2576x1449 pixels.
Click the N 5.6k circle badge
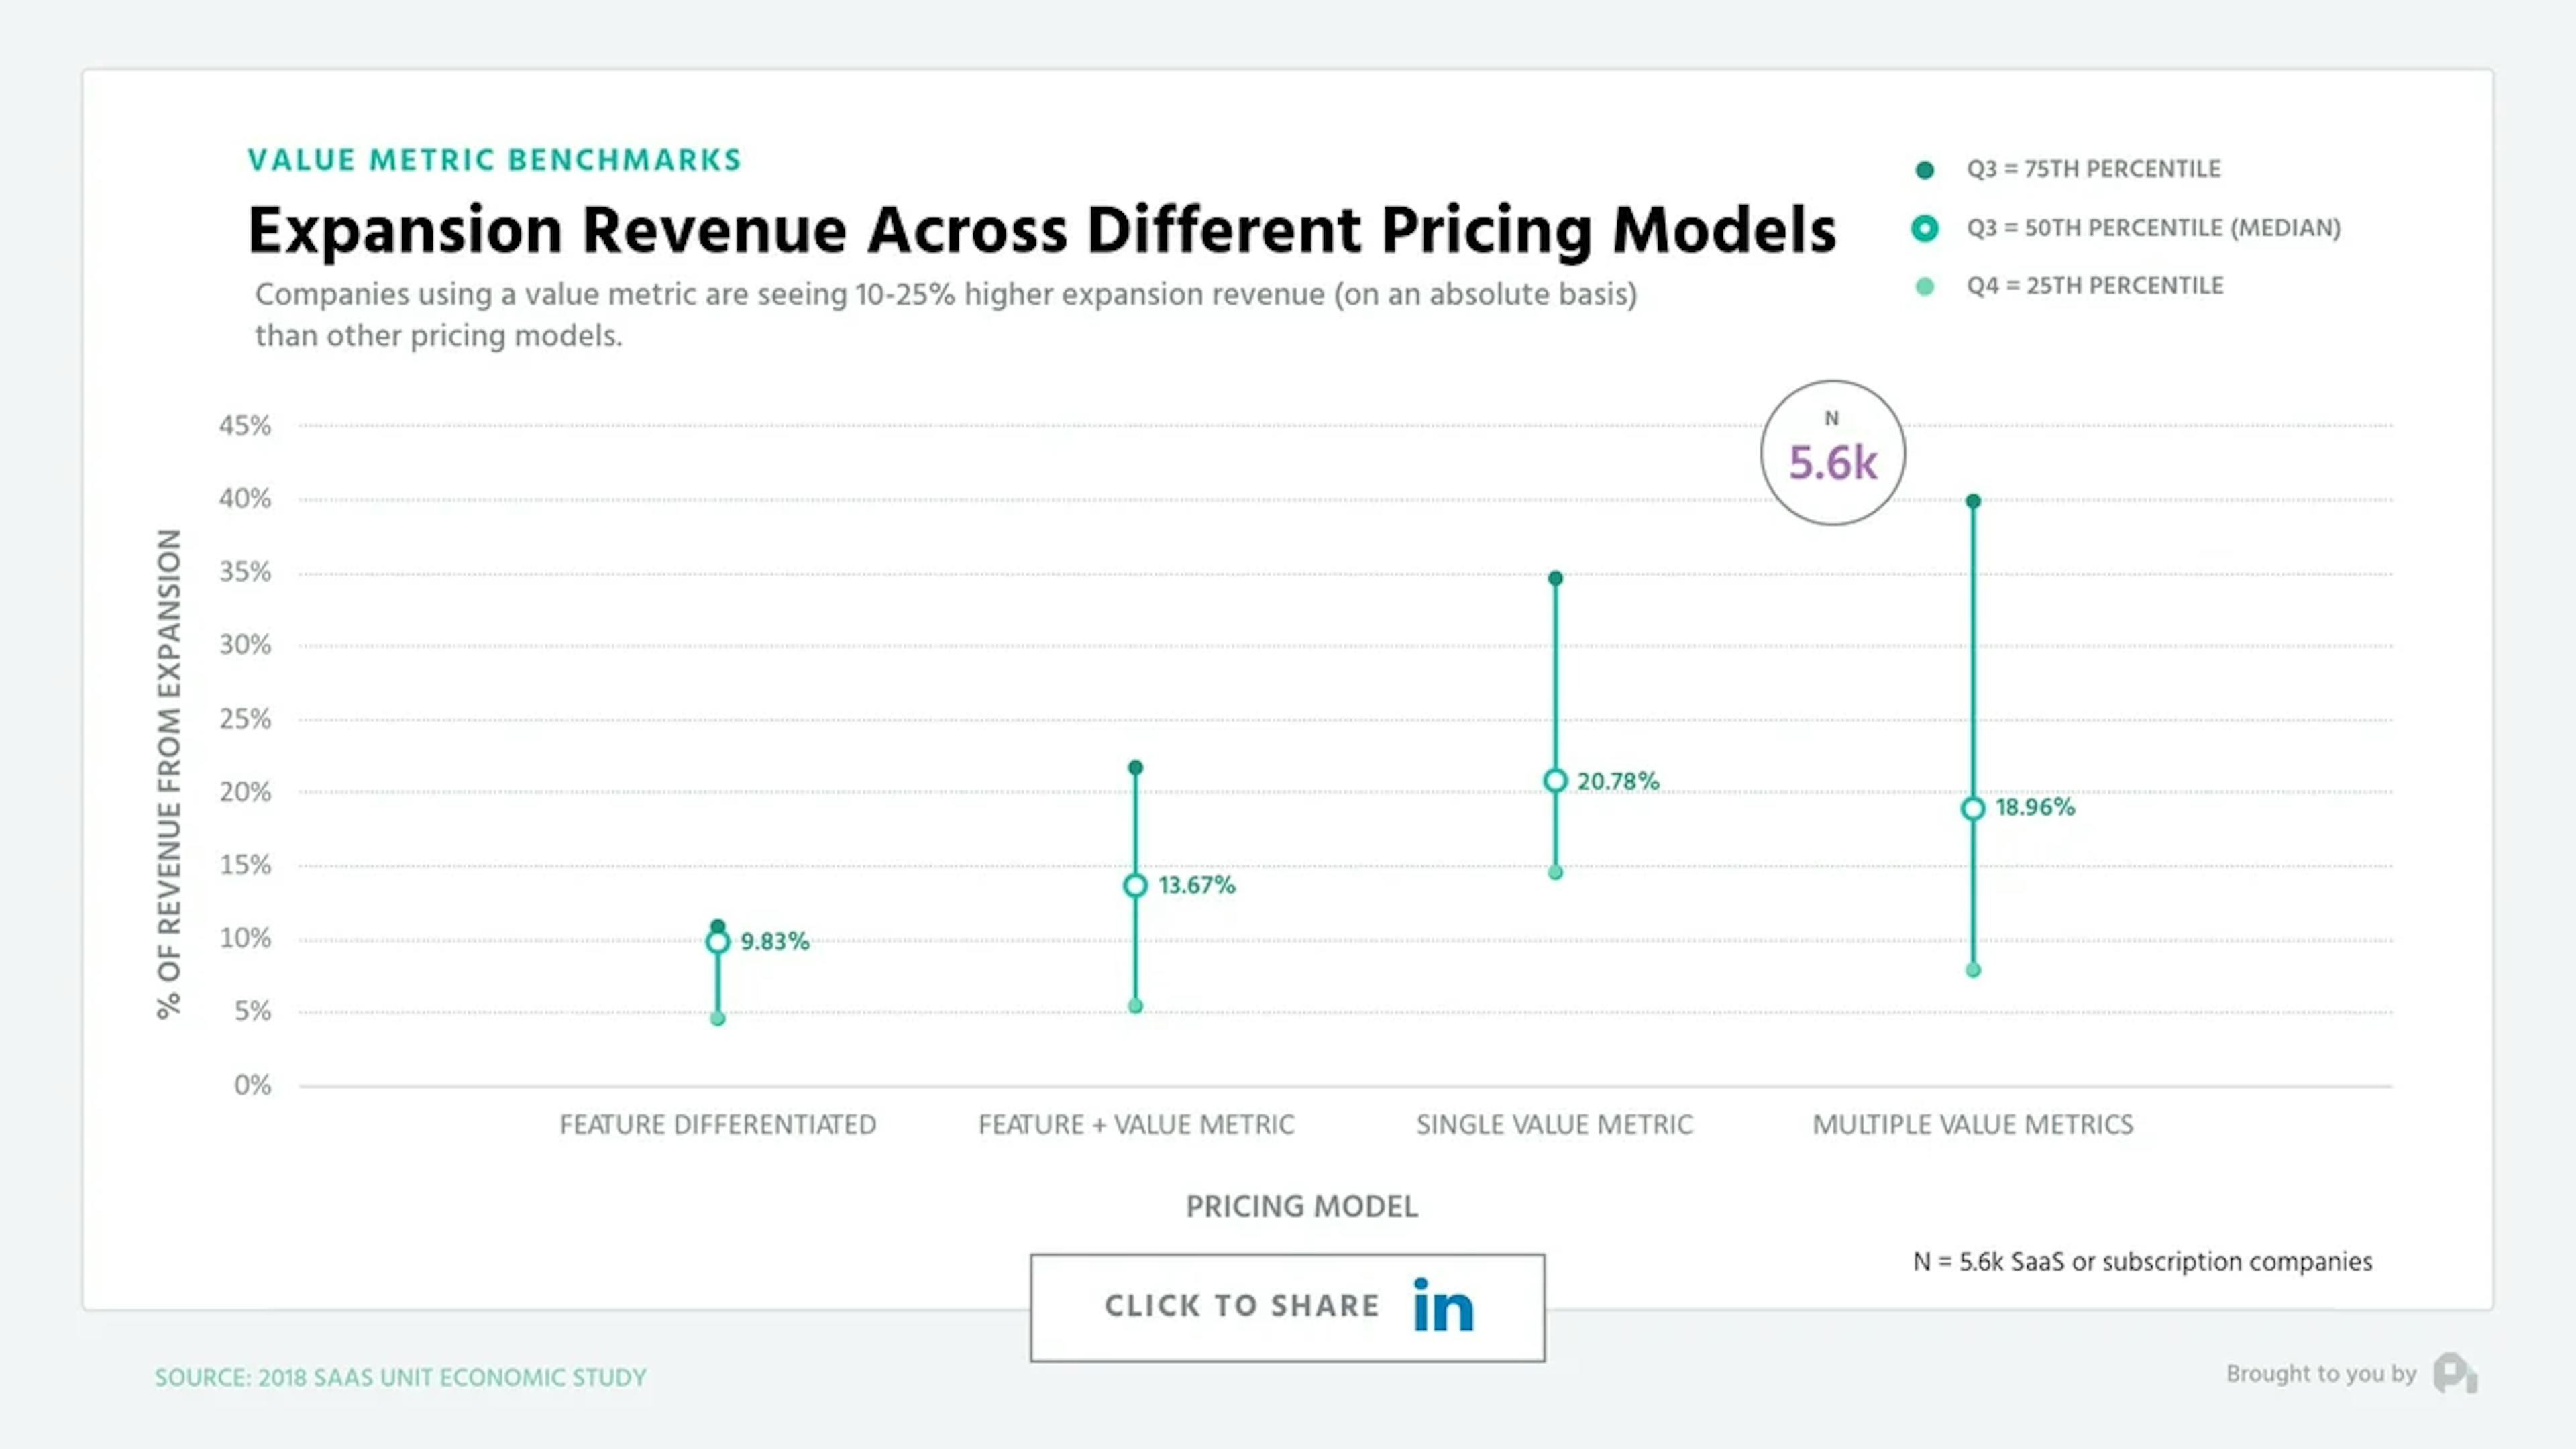[1833, 453]
